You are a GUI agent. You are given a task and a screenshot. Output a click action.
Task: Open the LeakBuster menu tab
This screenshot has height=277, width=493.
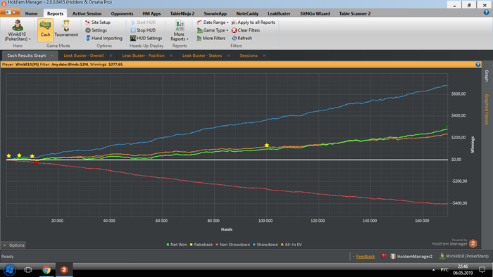279,13
